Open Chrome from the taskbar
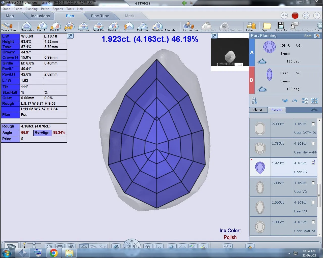Image resolution: width=323 pixels, height=258 pixels. point(53,253)
